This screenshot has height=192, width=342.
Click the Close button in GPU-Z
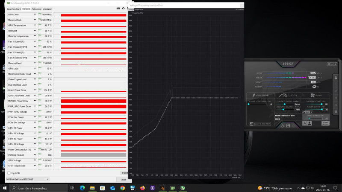tap(124, 180)
